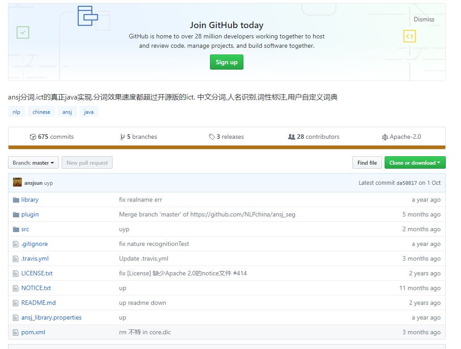This screenshot has width=461, height=349.
Task: Click the license scale icon
Action: pos(385,137)
